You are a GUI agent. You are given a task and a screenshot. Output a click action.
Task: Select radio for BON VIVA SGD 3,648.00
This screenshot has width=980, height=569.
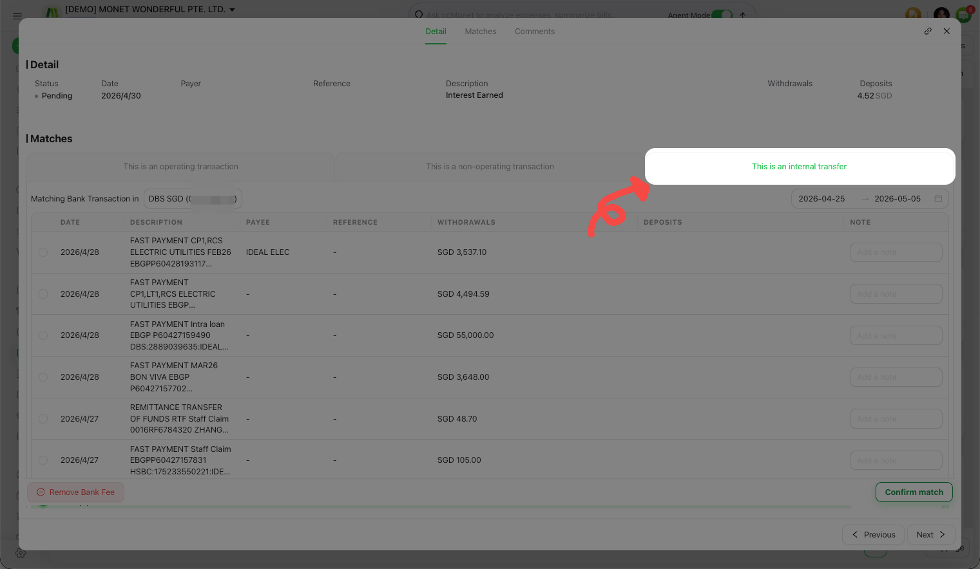coord(43,377)
